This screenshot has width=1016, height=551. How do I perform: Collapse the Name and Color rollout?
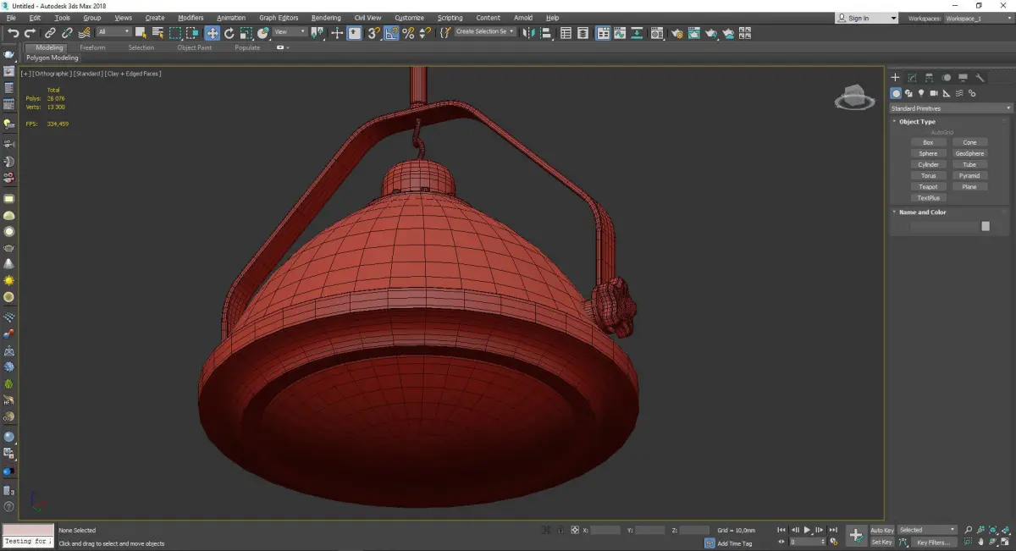click(922, 212)
